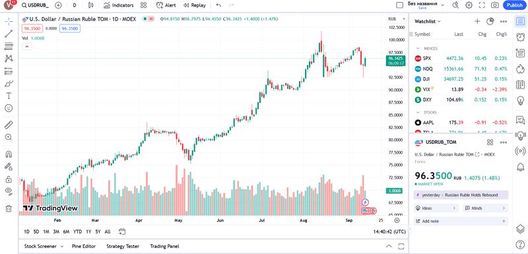The height and width of the screenshot is (254, 528).
Task: Open the patterns drawing tool
Action: (9, 59)
